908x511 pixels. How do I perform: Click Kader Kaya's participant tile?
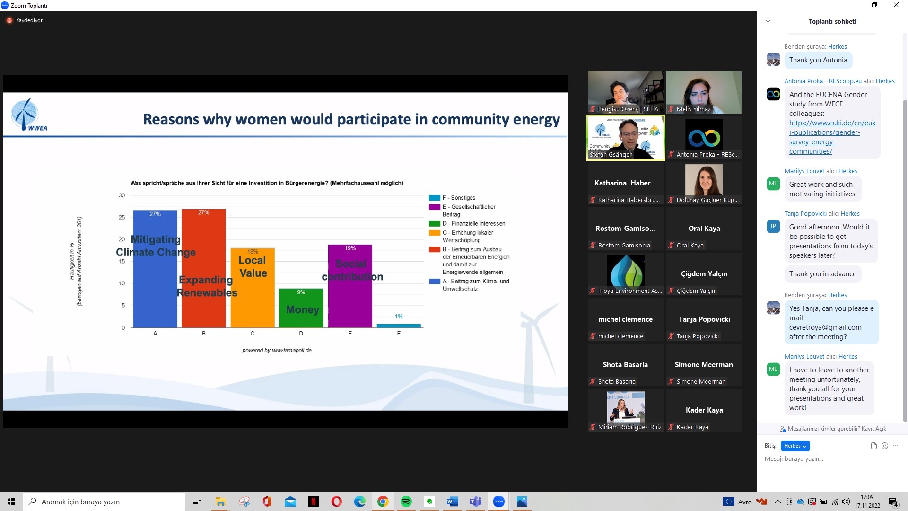click(704, 410)
